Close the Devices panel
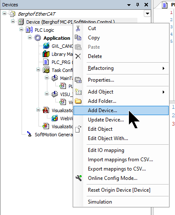The width and height of the screenshot is (175, 215). (x=146, y=5)
